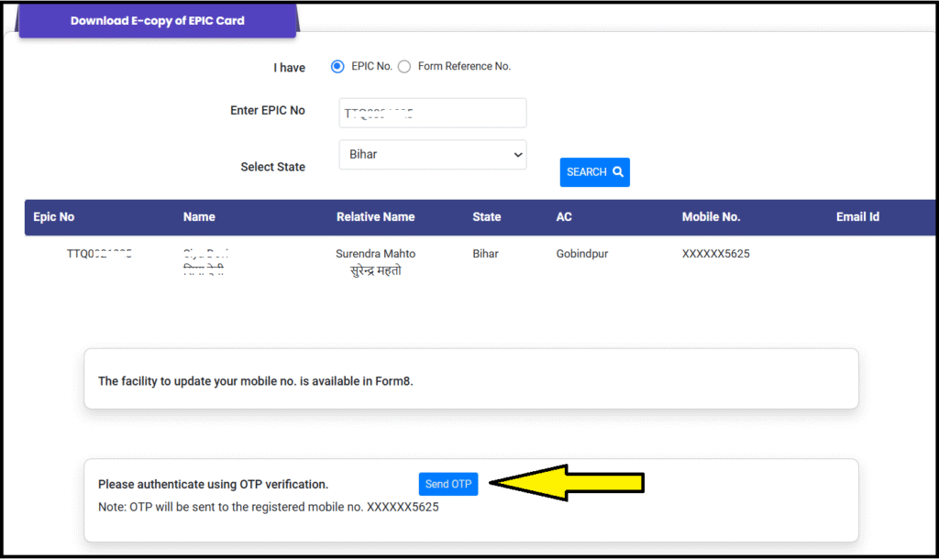This screenshot has height=559, width=939.
Task: Click the Relative Name column header
Action: point(375,217)
